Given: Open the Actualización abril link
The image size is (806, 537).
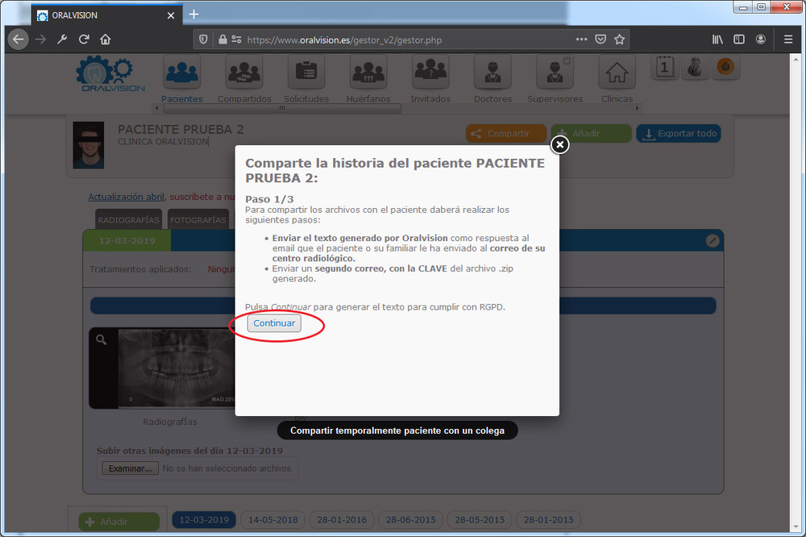Looking at the screenshot, I should 127,197.
